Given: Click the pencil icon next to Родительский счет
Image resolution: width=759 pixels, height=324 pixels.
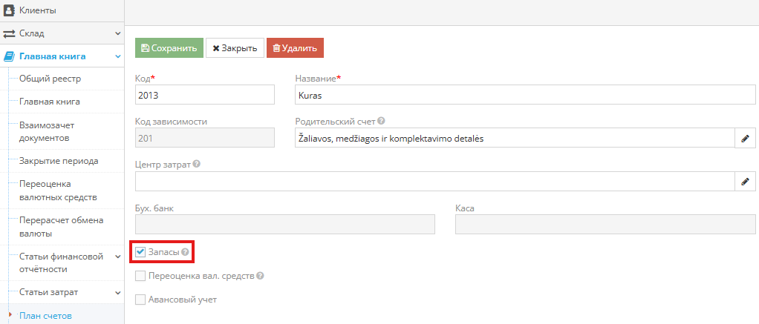Looking at the screenshot, I should point(745,139).
